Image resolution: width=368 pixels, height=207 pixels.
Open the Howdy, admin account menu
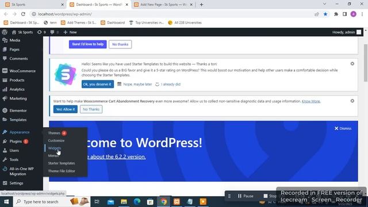(x=347, y=32)
